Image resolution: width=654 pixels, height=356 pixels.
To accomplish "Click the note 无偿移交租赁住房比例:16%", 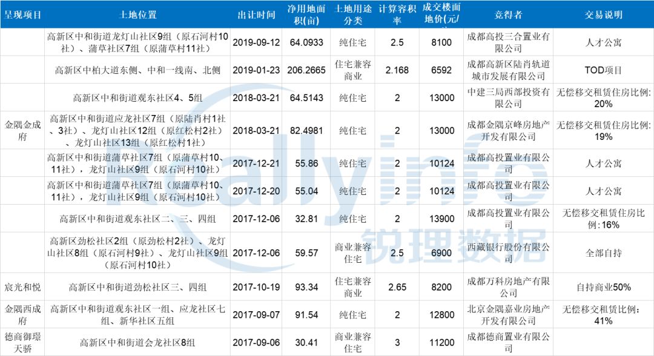I will (x=603, y=219).
